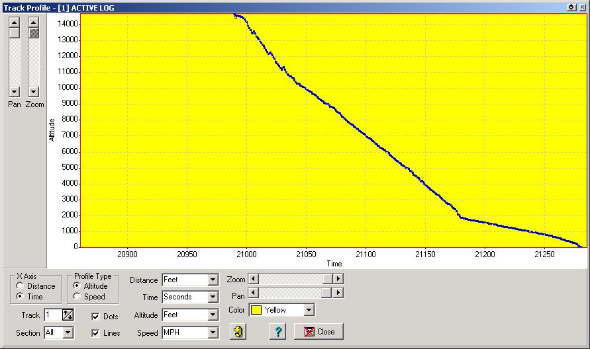
Task: Open the Yellow color dropdown
Action: (x=309, y=310)
